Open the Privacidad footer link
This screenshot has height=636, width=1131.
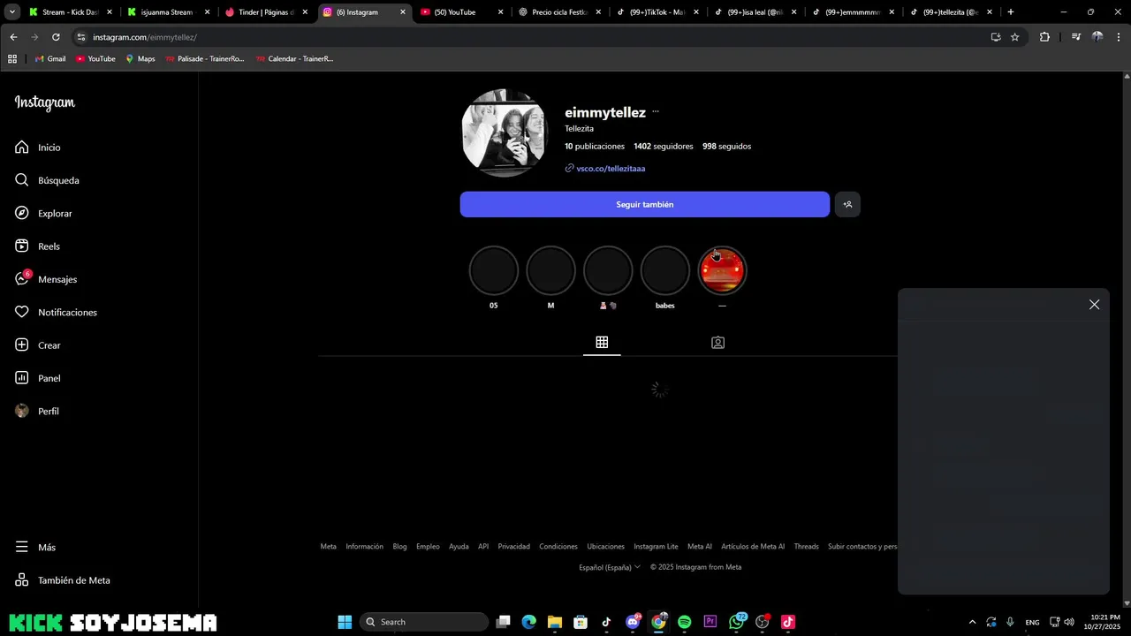coord(513,547)
